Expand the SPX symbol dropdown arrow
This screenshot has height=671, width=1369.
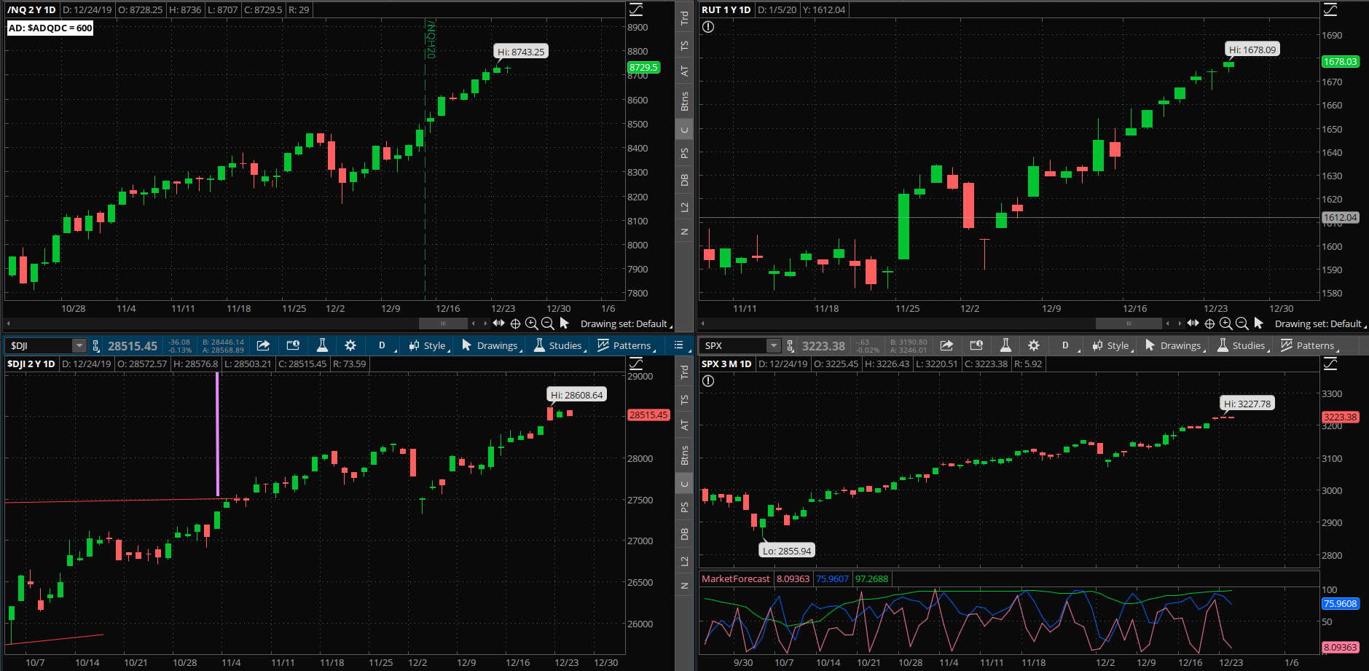coord(773,346)
